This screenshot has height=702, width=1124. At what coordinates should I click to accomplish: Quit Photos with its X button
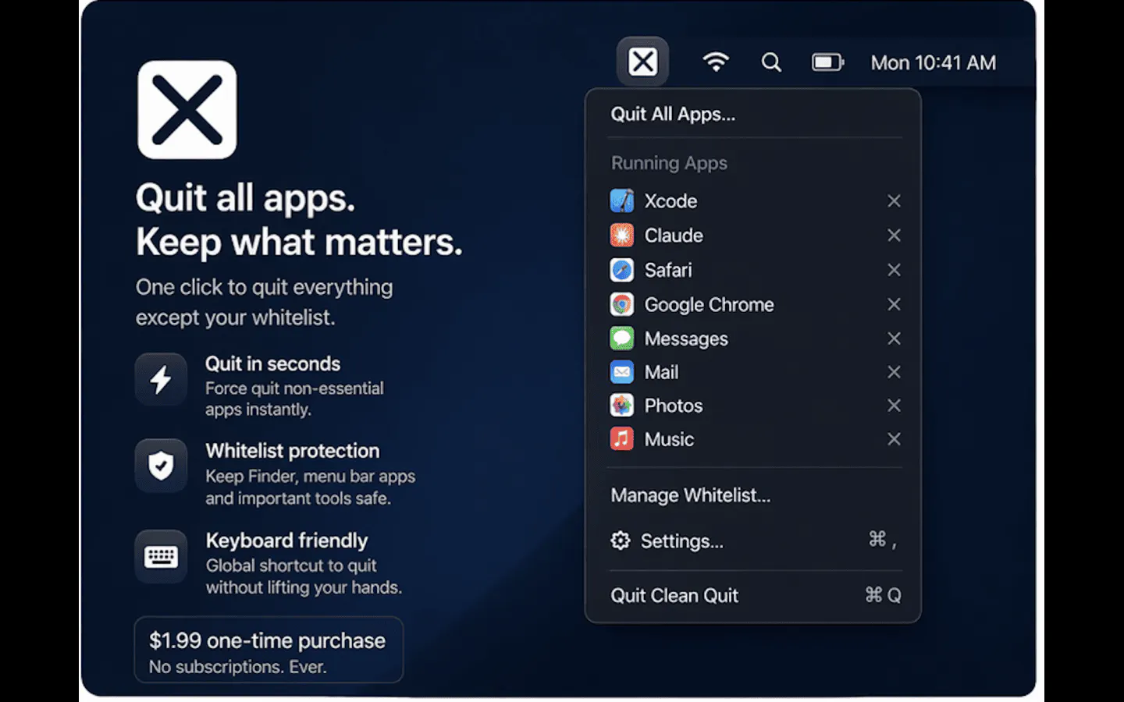894,406
